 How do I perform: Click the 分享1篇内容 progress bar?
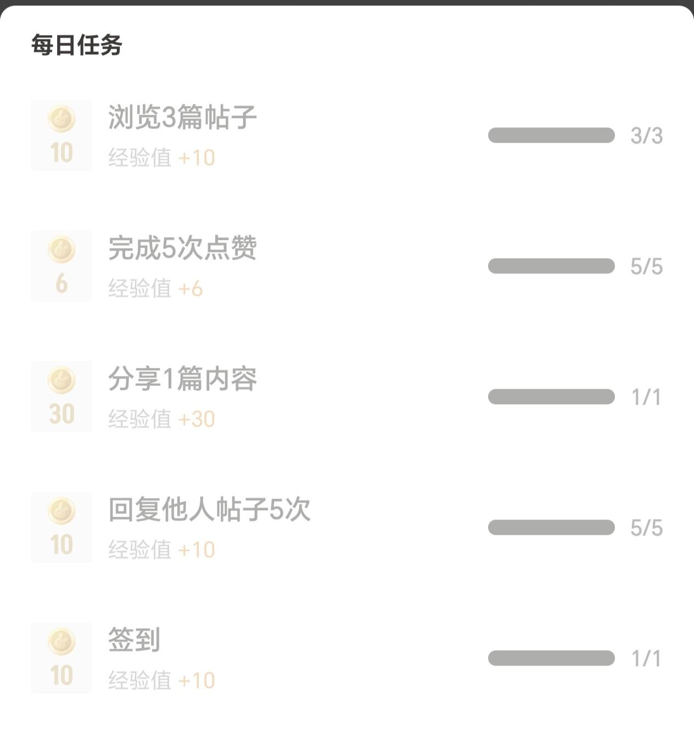[x=551, y=397]
